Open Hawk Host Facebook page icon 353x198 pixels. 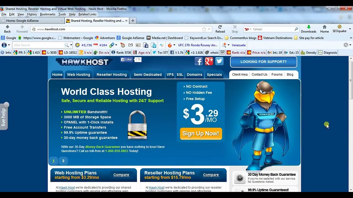(199, 61)
